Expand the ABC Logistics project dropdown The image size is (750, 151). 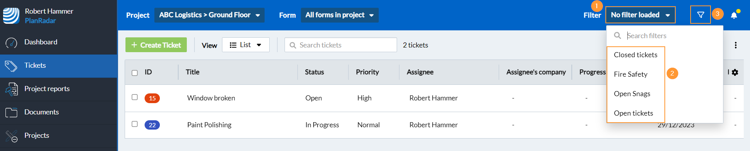coord(209,15)
